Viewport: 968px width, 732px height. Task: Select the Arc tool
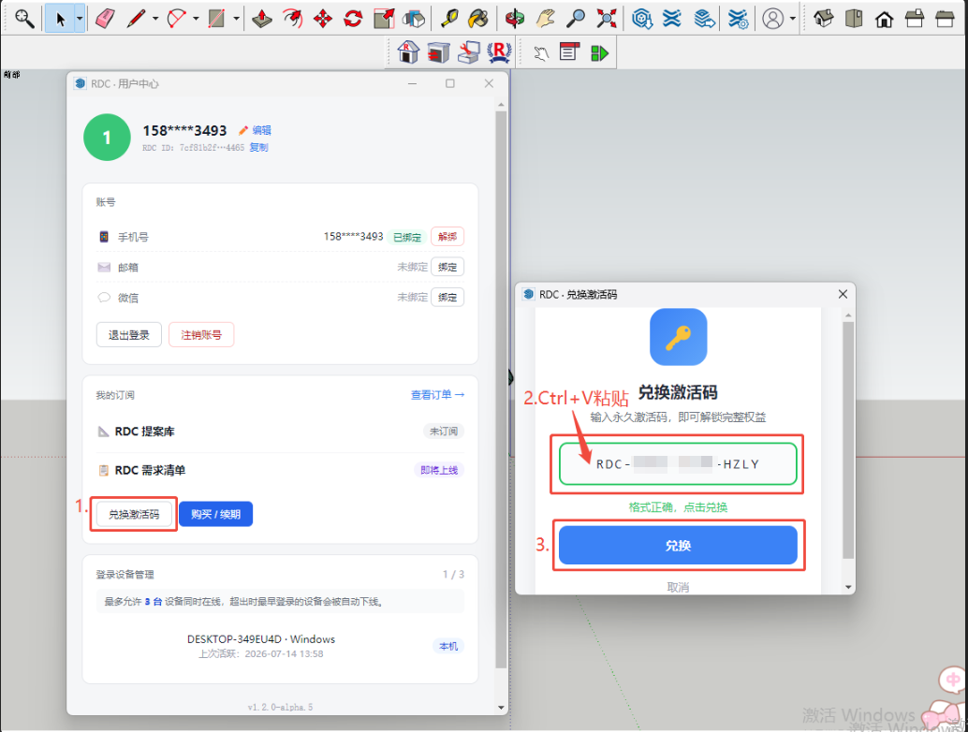click(177, 19)
